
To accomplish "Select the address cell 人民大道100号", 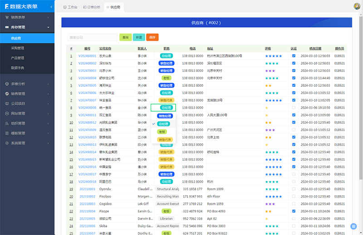I will [217, 115].
